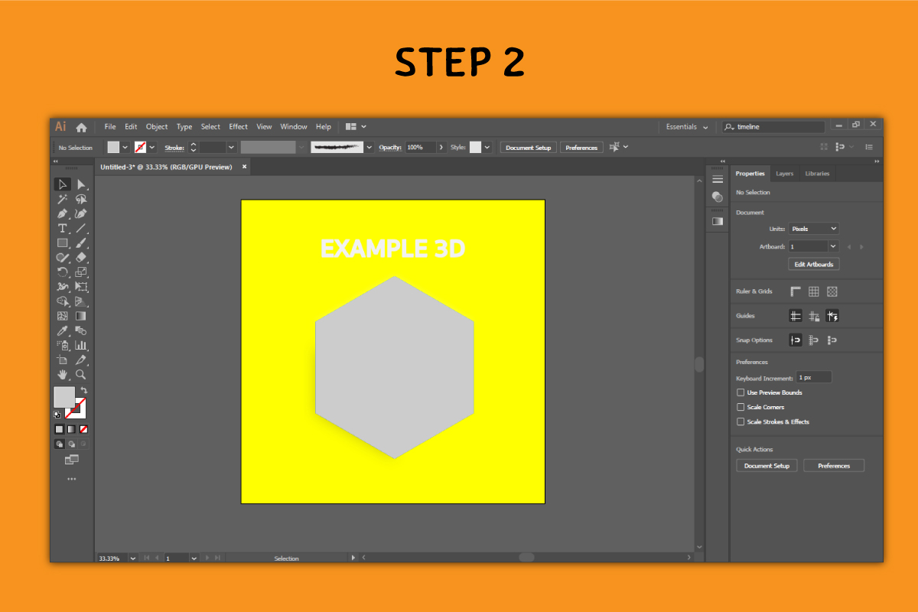Open the zoom level dropdown 33.33%
Viewport: 918px width, 612px height.
pos(133,558)
